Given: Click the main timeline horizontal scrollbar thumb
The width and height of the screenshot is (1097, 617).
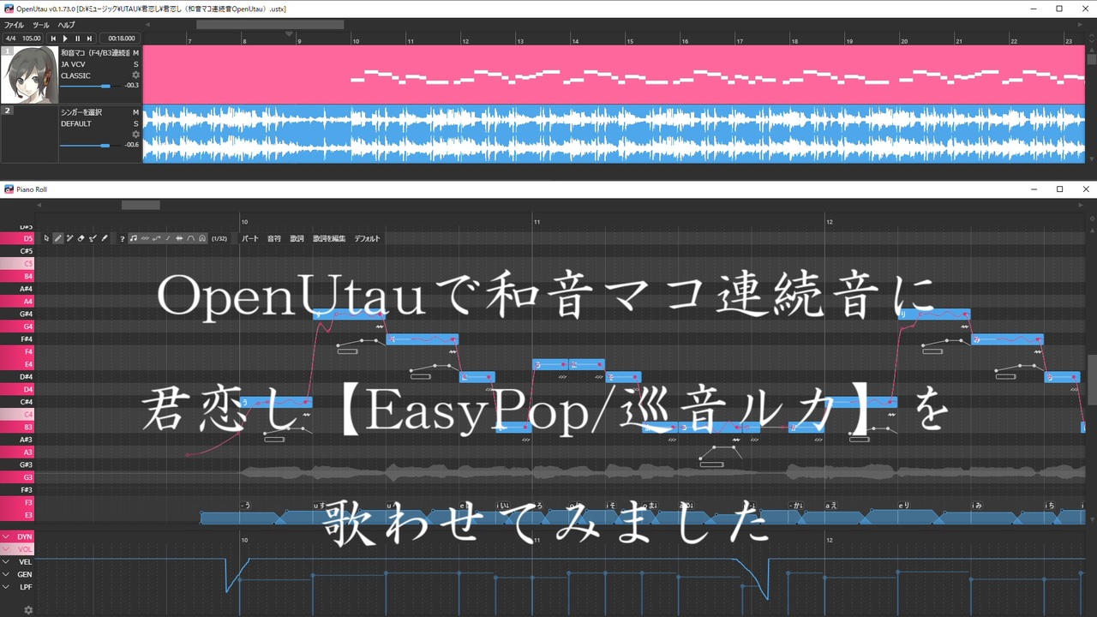Looking at the screenshot, I should tap(270, 25).
